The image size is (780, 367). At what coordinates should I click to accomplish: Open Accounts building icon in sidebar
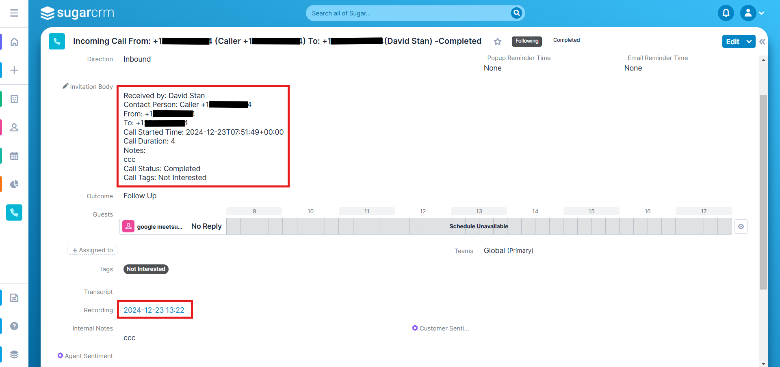pos(14,99)
